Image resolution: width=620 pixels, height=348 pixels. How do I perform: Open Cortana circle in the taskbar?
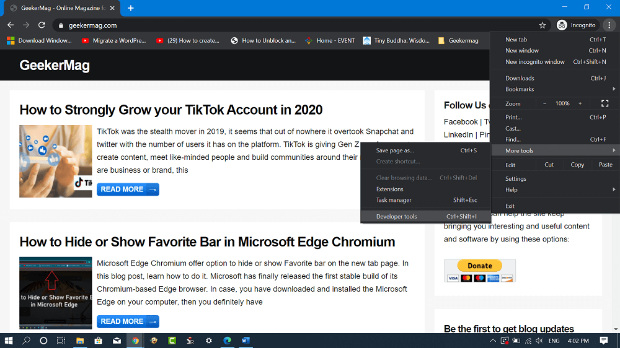coord(43,341)
